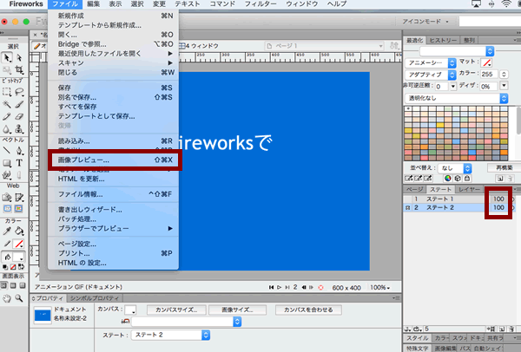Jump to first state of animation
This screenshot has width=521, height=352.
click(272, 287)
